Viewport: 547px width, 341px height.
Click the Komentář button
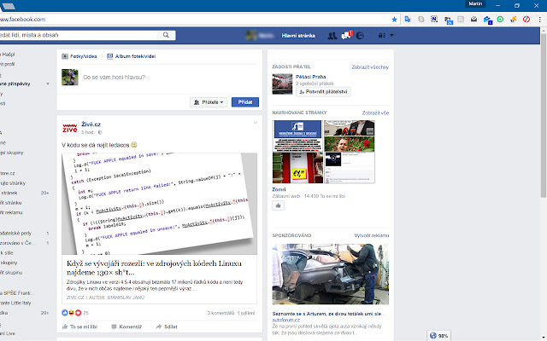126,327
